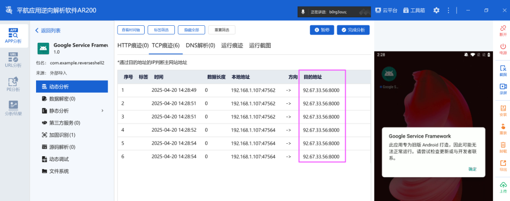Click the 导出 export icon
510x201 pixels.
coord(503,166)
